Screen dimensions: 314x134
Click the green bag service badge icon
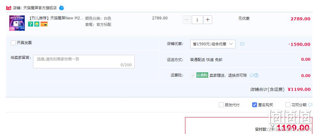coord(37,24)
